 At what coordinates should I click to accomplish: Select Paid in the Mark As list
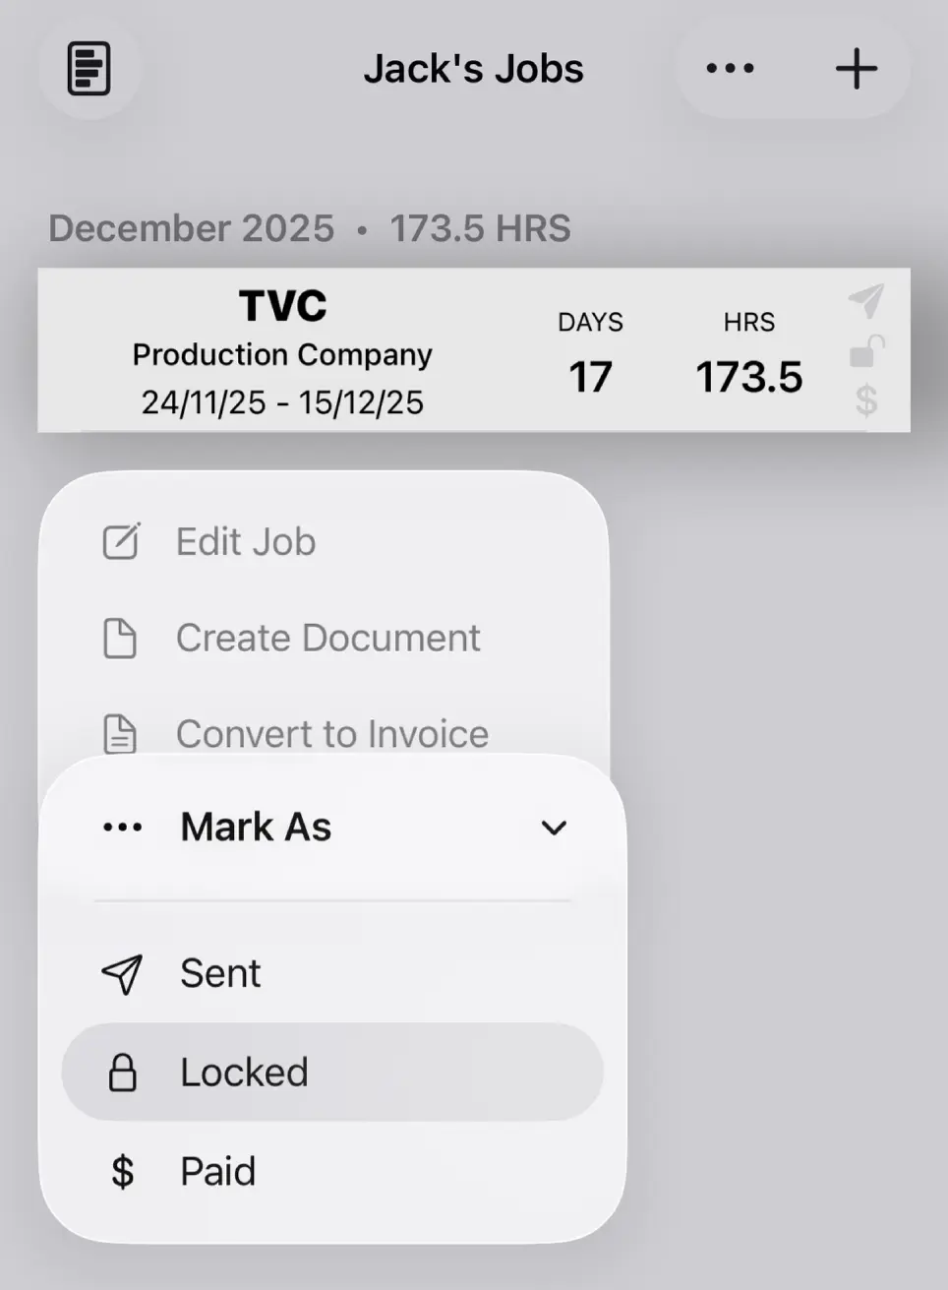click(x=217, y=1171)
